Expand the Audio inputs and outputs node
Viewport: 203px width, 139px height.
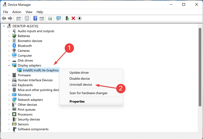tap(9, 31)
